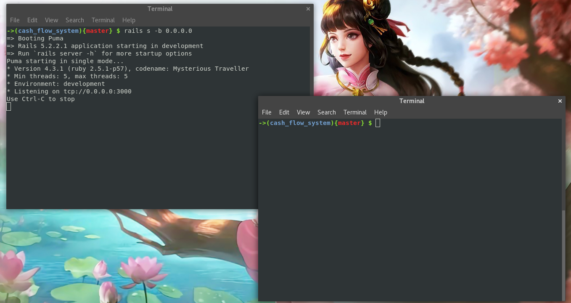Click the 'Puma starting in single mode...' line

(x=65, y=61)
